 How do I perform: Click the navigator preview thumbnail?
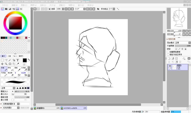(x=179, y=18)
